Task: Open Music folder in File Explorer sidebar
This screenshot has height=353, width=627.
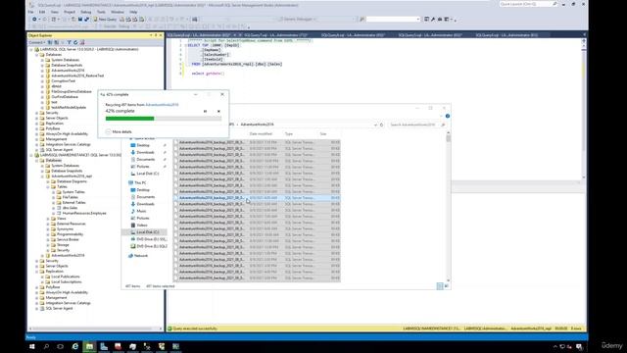Action: click(x=141, y=211)
